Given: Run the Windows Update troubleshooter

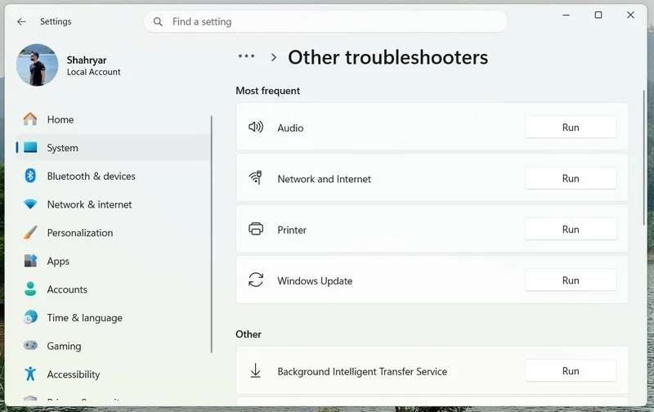Looking at the screenshot, I should tap(571, 280).
